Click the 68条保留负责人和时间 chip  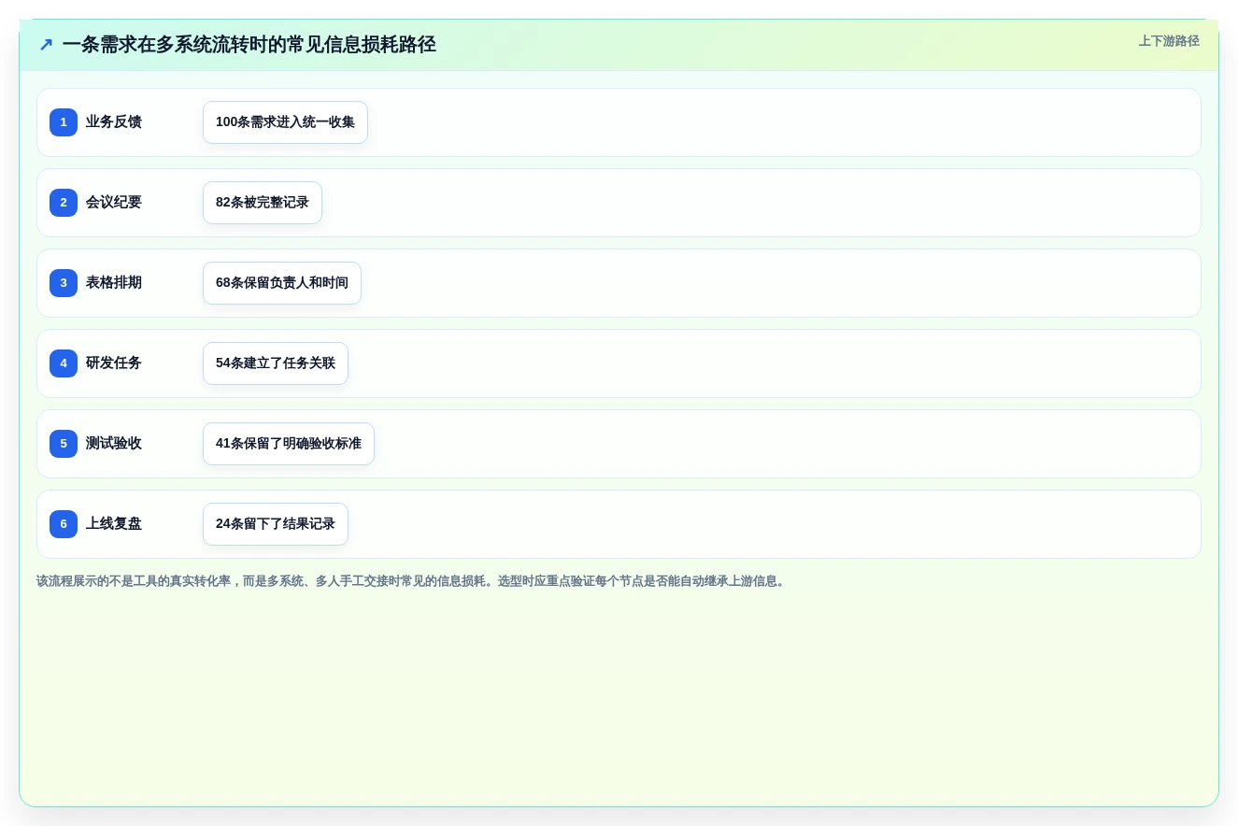282,283
